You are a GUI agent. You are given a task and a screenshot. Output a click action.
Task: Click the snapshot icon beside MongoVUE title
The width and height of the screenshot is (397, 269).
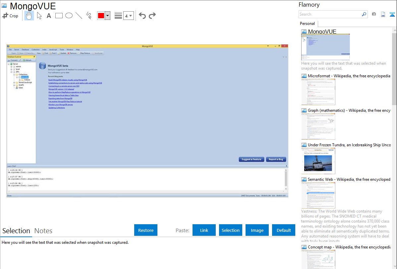[x=4, y=6]
